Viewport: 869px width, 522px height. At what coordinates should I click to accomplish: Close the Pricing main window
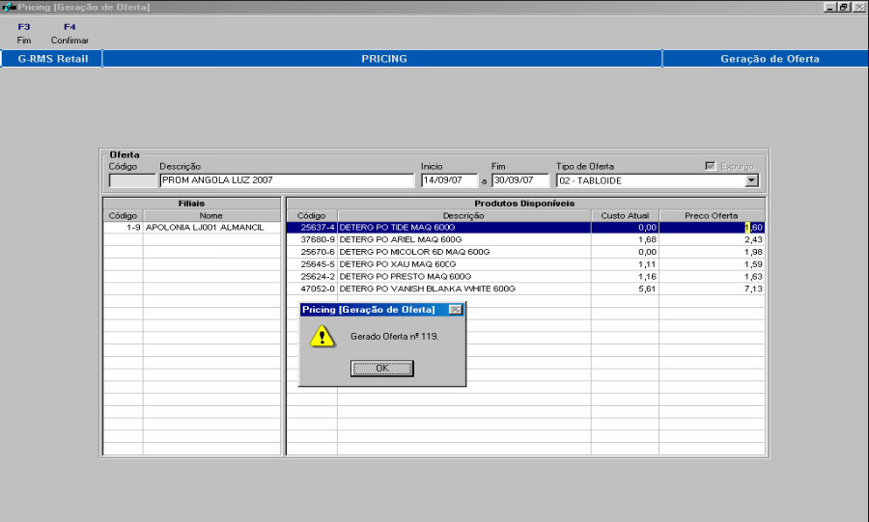859,7
